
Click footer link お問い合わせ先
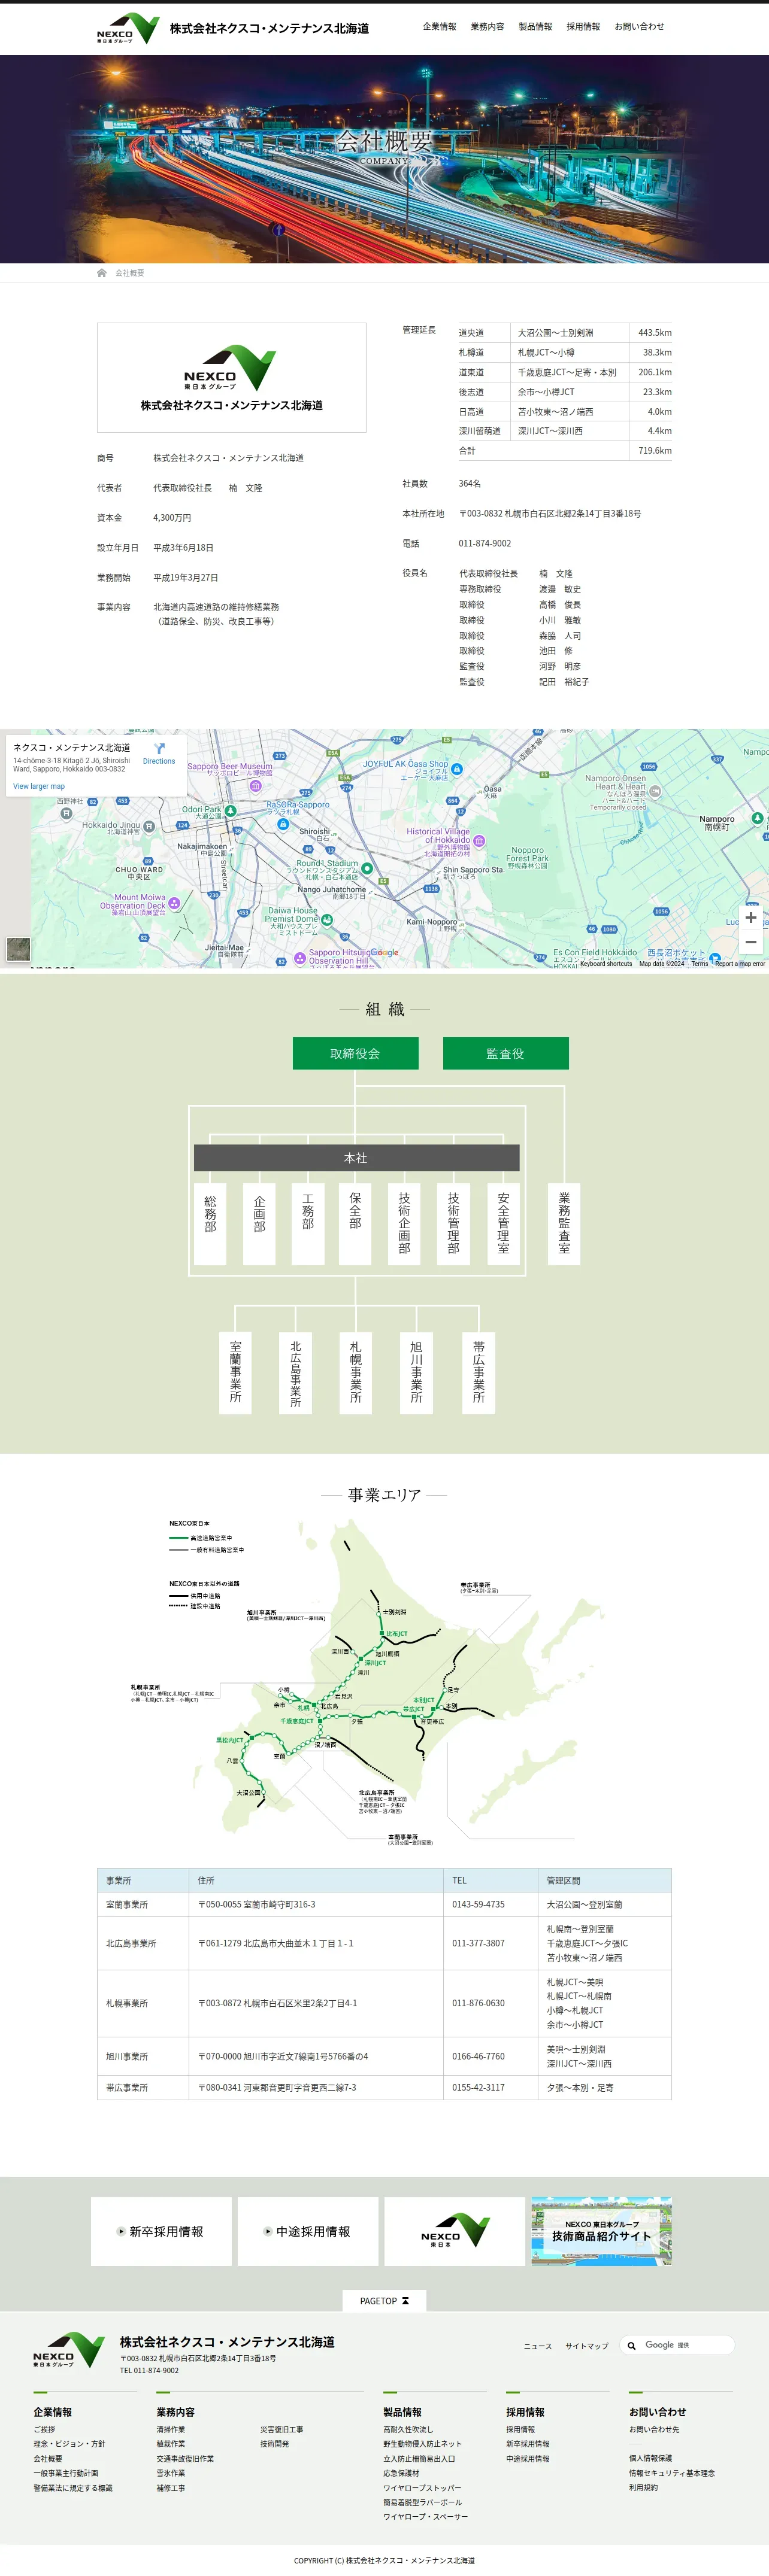tap(654, 2429)
